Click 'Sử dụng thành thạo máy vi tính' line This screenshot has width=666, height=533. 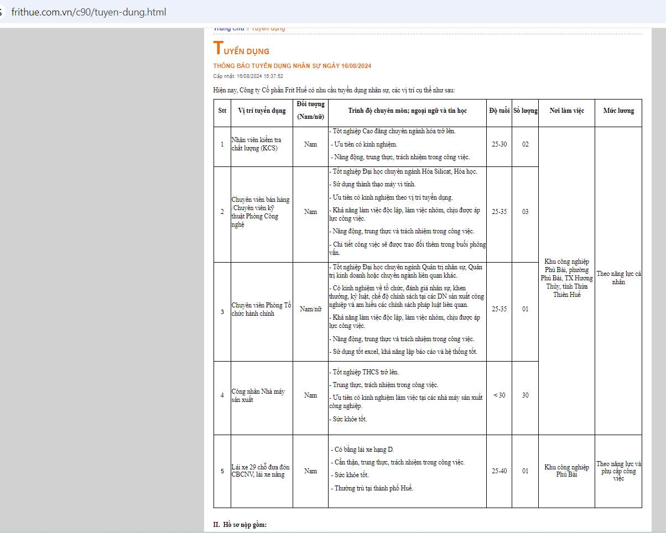(372, 184)
